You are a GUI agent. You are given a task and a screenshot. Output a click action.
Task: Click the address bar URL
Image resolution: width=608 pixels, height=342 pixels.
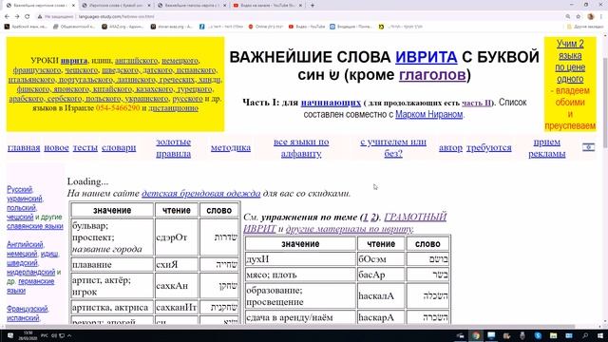[x=117, y=17]
